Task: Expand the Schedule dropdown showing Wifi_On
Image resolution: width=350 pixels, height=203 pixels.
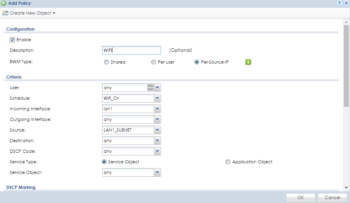Action: pos(157,98)
